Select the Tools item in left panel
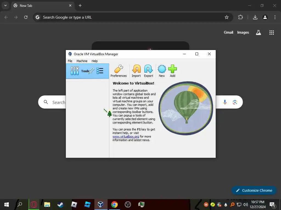 coord(88,71)
